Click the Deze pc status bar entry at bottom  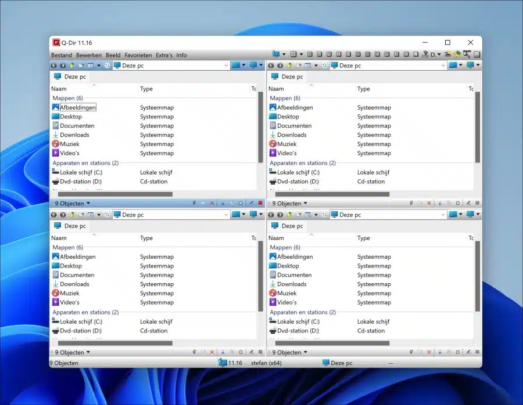coord(338,363)
